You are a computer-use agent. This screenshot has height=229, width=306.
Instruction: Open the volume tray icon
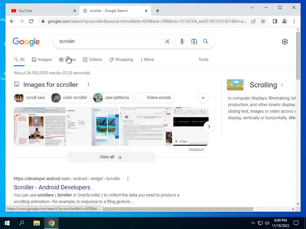pyautogui.click(x=267, y=223)
